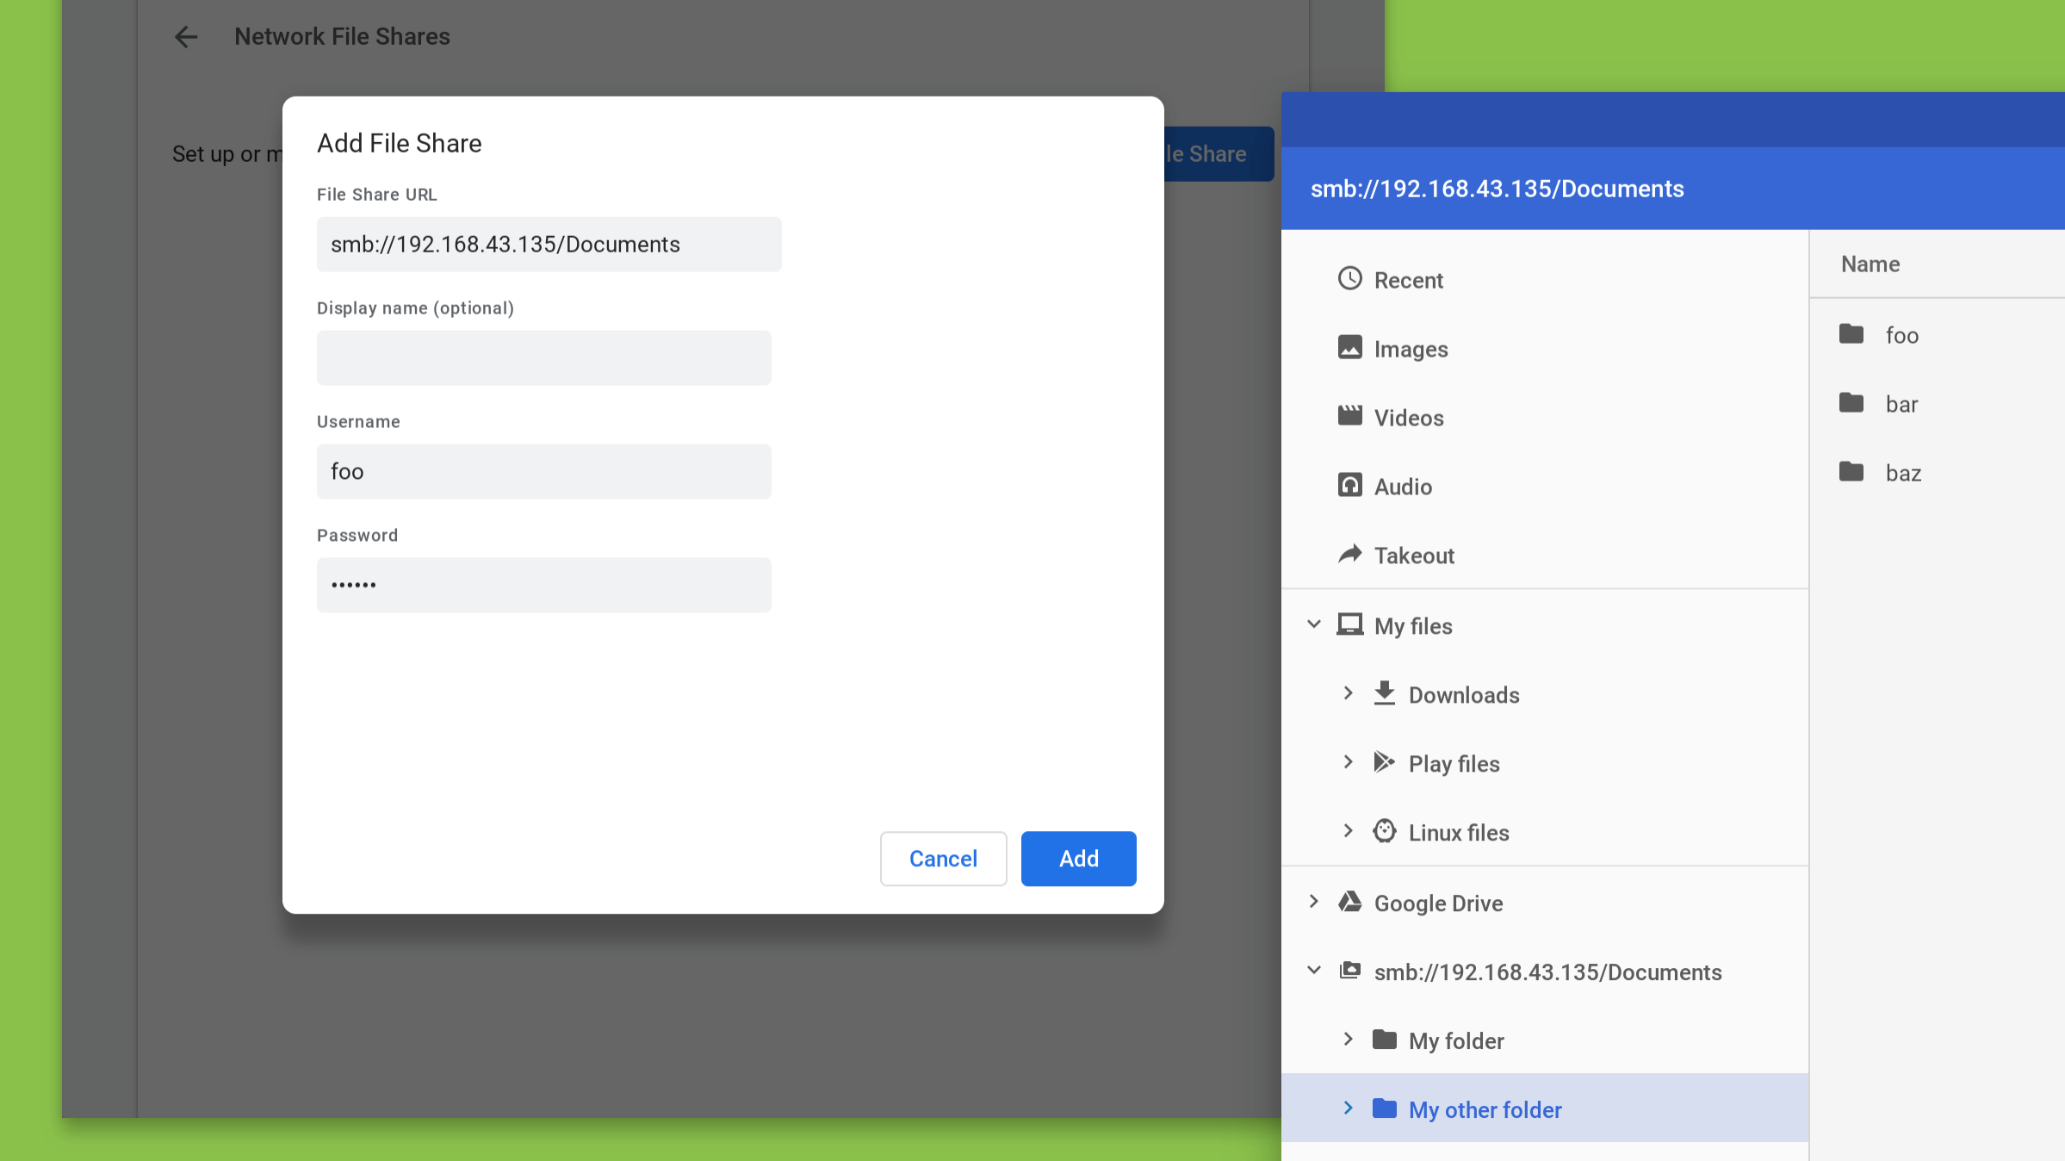2065x1161 pixels.
Task: Expand the Play files tree item
Action: click(x=1349, y=764)
